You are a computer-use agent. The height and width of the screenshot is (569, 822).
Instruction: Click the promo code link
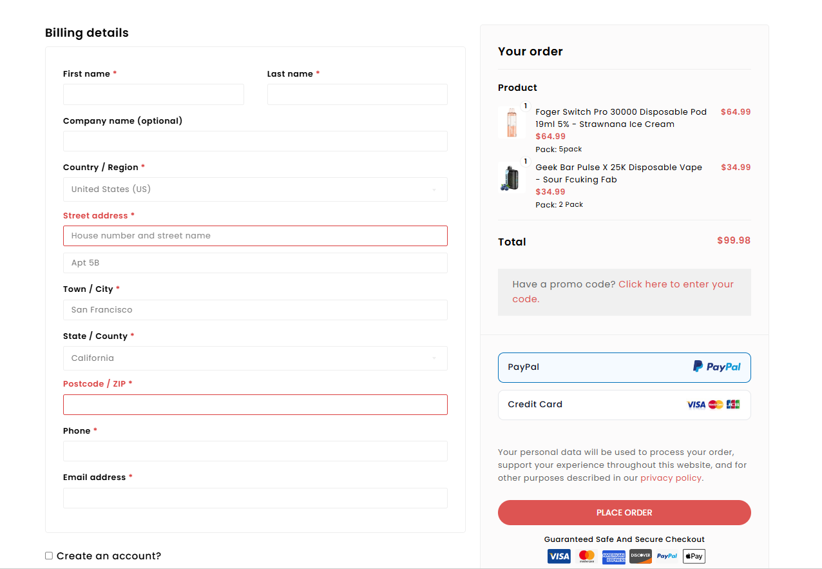pos(623,291)
